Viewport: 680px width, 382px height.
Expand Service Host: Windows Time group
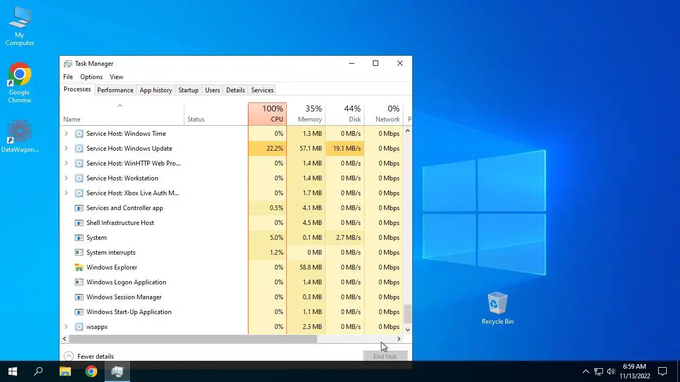point(66,134)
